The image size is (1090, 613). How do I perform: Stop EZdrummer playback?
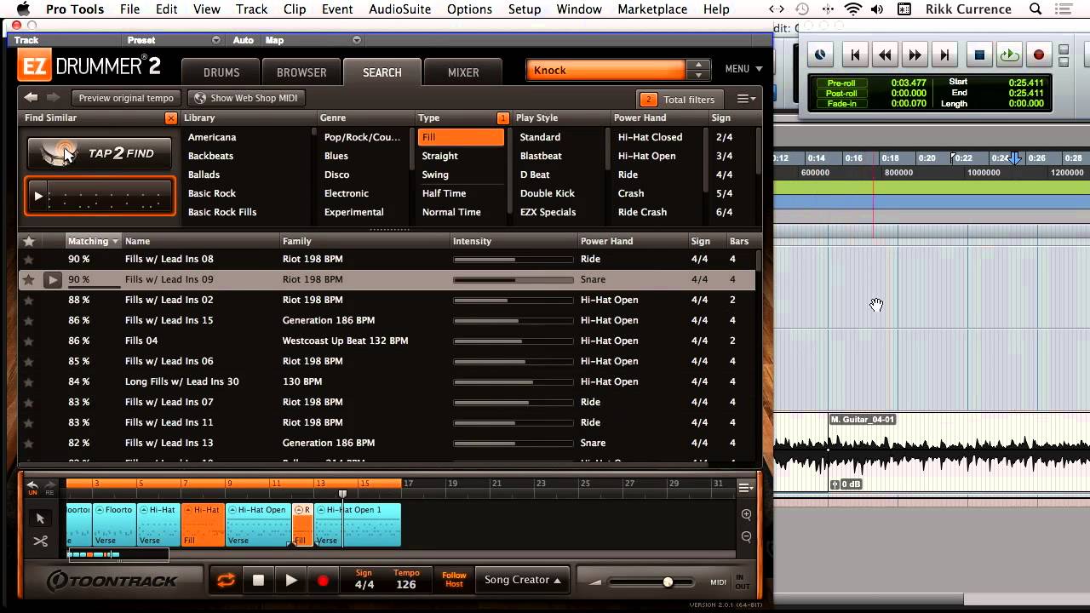pyautogui.click(x=258, y=581)
